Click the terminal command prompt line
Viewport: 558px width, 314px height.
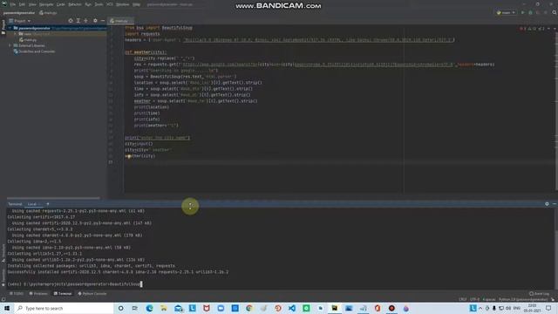(x=75, y=284)
